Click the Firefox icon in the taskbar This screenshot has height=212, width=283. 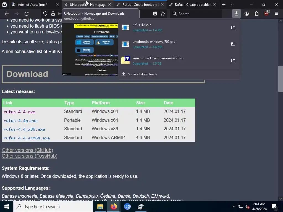[x=114, y=206]
